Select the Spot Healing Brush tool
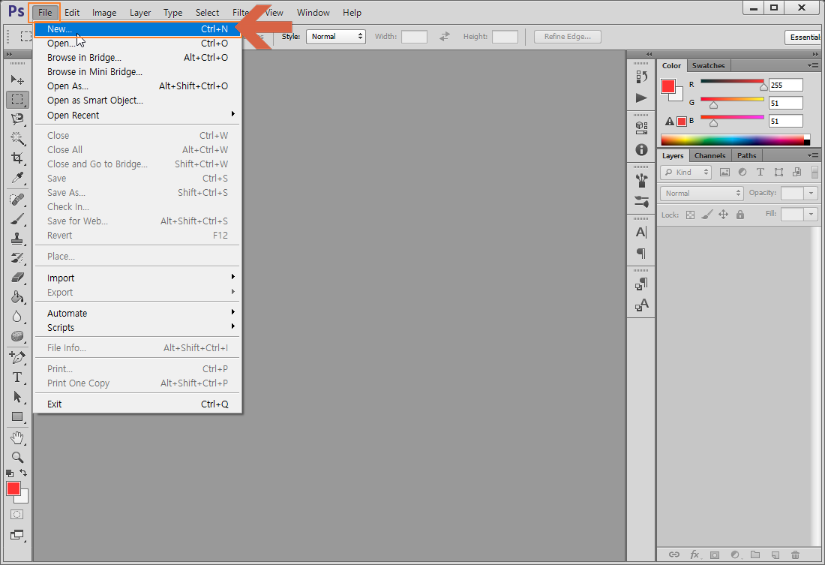825x565 pixels. (17, 200)
